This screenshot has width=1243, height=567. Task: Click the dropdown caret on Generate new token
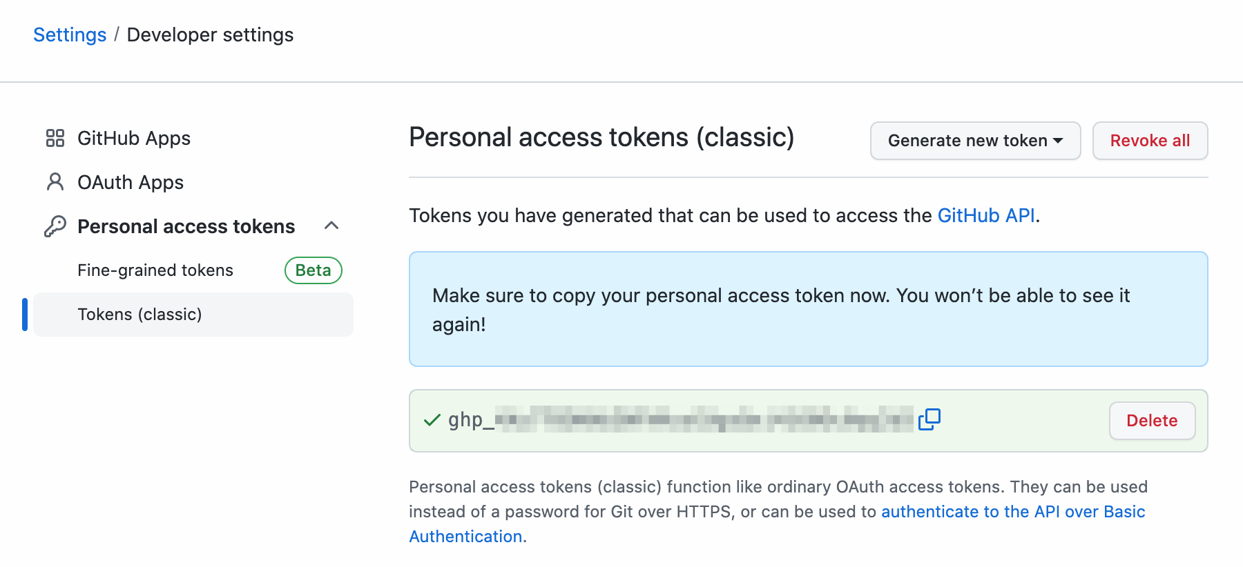(1058, 141)
